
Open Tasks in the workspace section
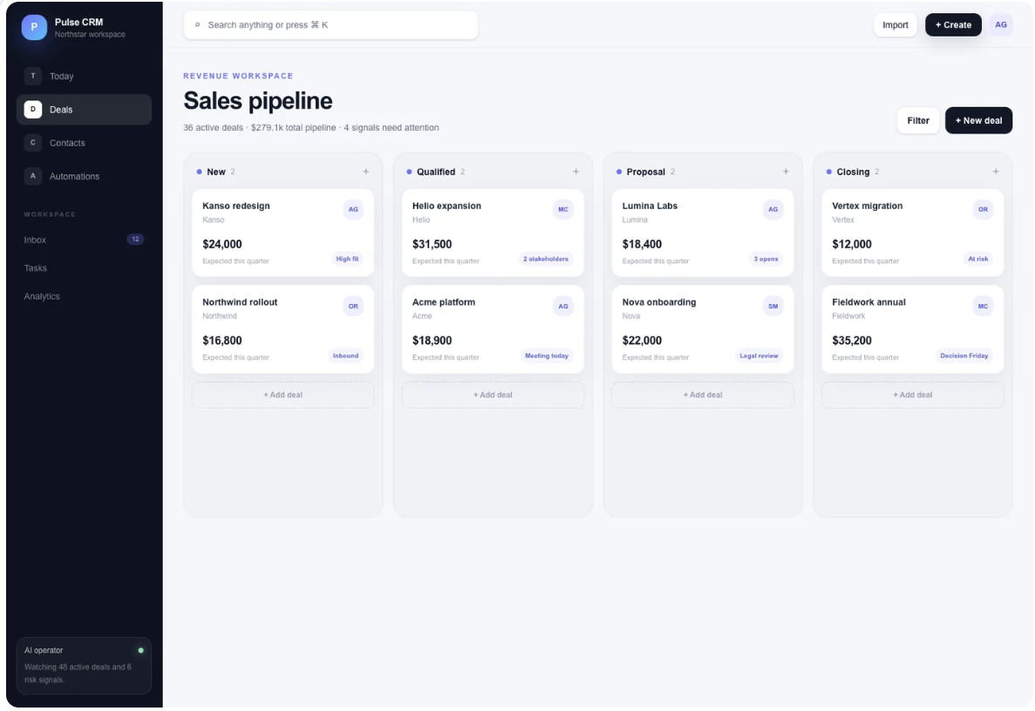click(84, 267)
